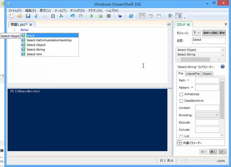The height and width of the screenshot is (167, 231).
Task: Close the コマンド add-on tab
Action: coord(188,25)
